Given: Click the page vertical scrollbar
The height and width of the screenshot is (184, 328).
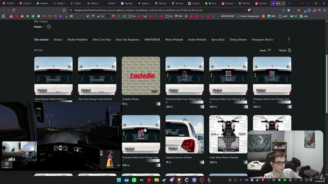Looking at the screenshot, I should 327,84.
